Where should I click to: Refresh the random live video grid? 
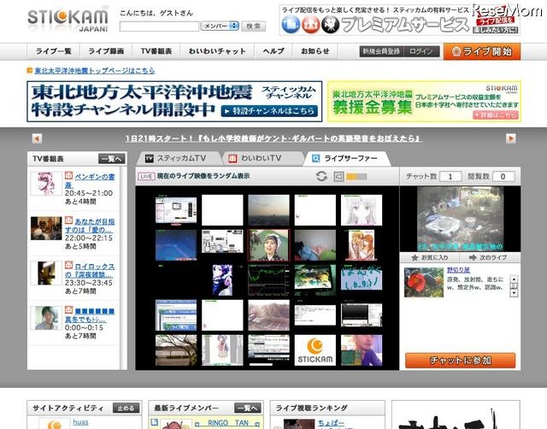pos(321,176)
